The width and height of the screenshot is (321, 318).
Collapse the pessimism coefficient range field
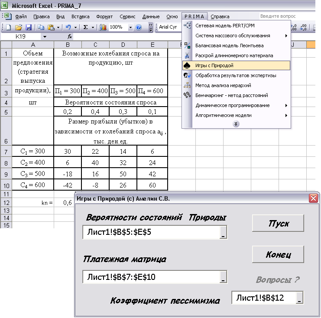click(299, 298)
